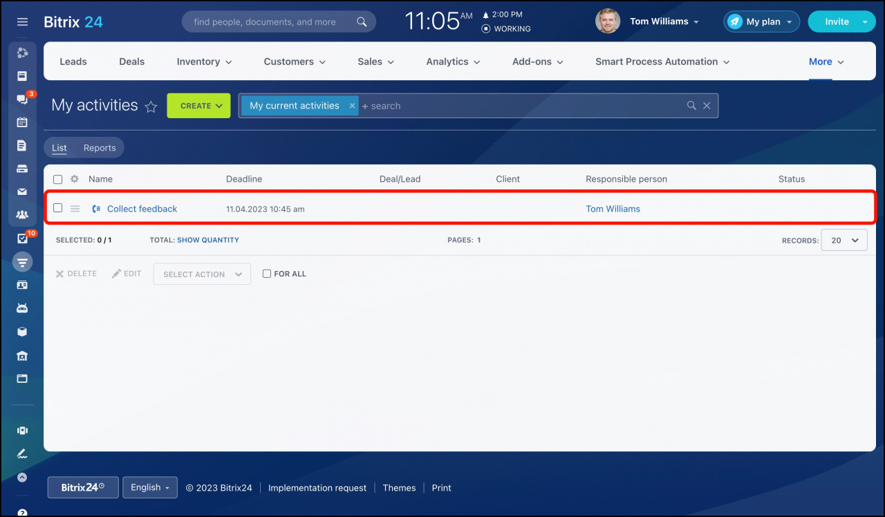Image resolution: width=885 pixels, height=517 pixels.
Task: Open the Webmail envelope icon in the sidebar
Action: coord(22,192)
